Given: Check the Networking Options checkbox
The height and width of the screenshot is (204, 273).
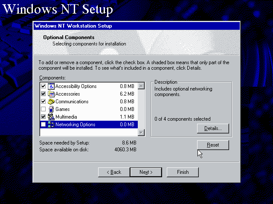Looking at the screenshot, I should pyautogui.click(x=43, y=125).
